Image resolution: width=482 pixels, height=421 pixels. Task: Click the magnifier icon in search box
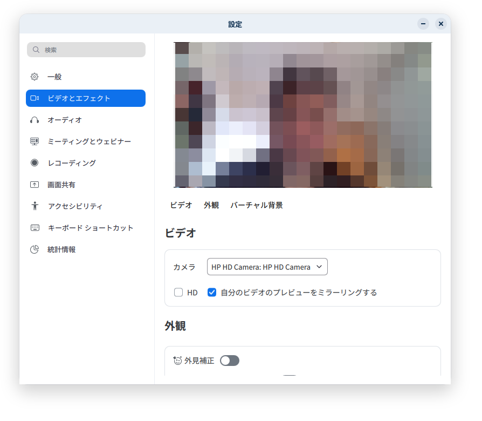pyautogui.click(x=36, y=50)
